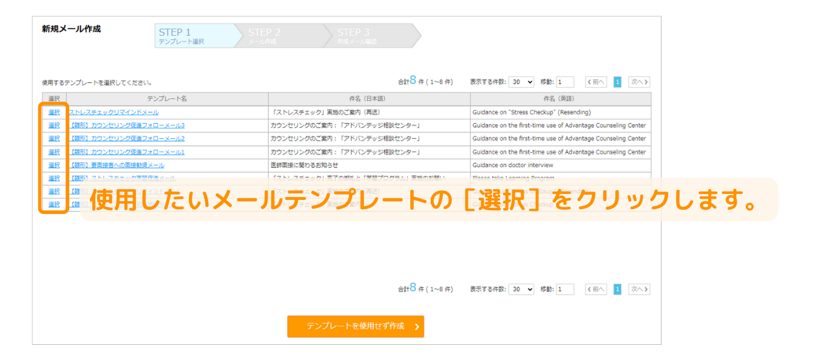The height and width of the screenshot is (363, 829).
Task: Click 選択 for 要面接者への面接勧奨メール row
Action: pos(54,165)
